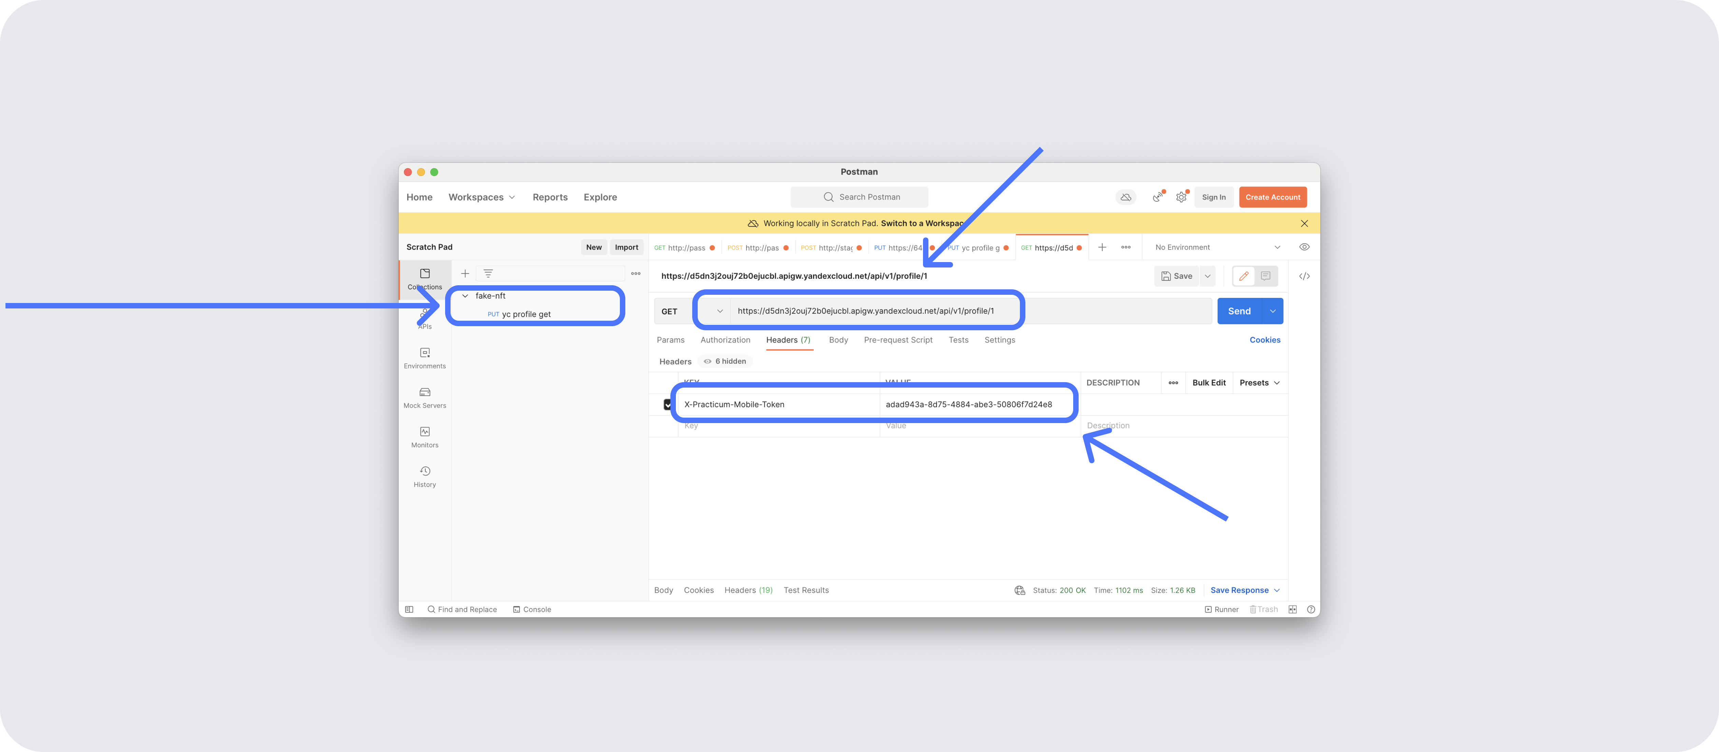Click the offline cloud sync icon
Image resolution: width=1719 pixels, height=752 pixels.
[x=1126, y=198]
